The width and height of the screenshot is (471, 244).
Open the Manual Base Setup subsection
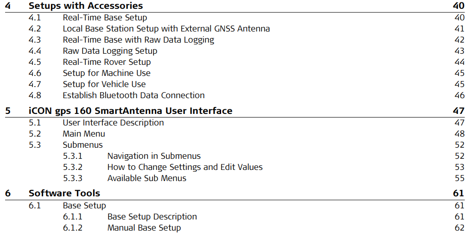[144, 228]
